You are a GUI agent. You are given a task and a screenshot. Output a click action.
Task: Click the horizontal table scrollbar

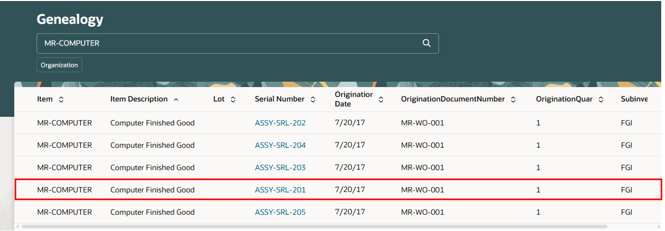[314, 227]
